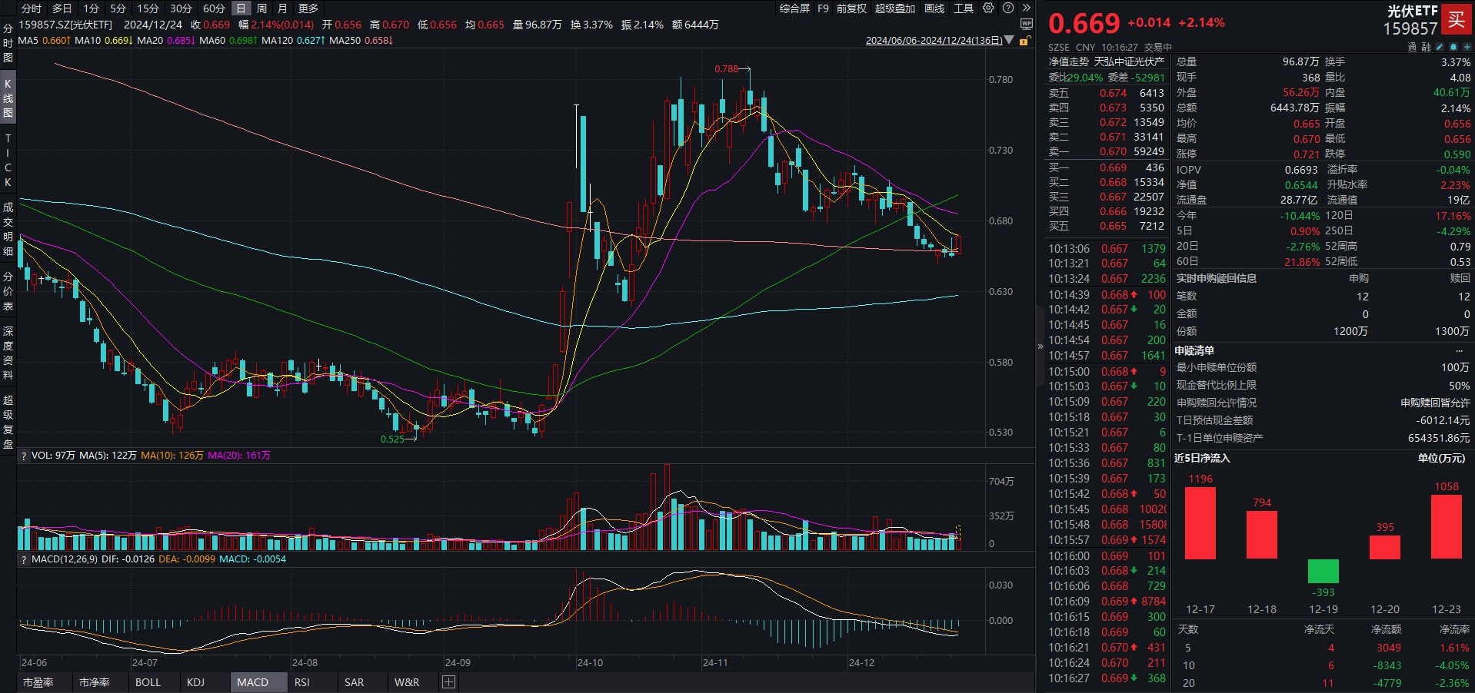Select the BOLL indicator tab
The width and height of the screenshot is (1475, 693).
click(x=148, y=682)
